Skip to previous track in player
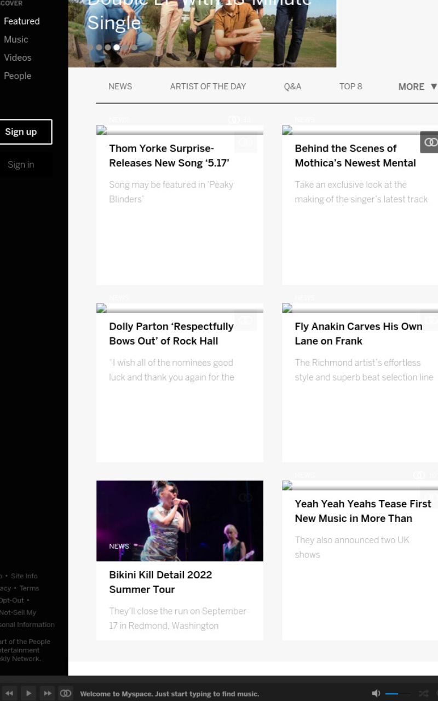 coord(9,693)
